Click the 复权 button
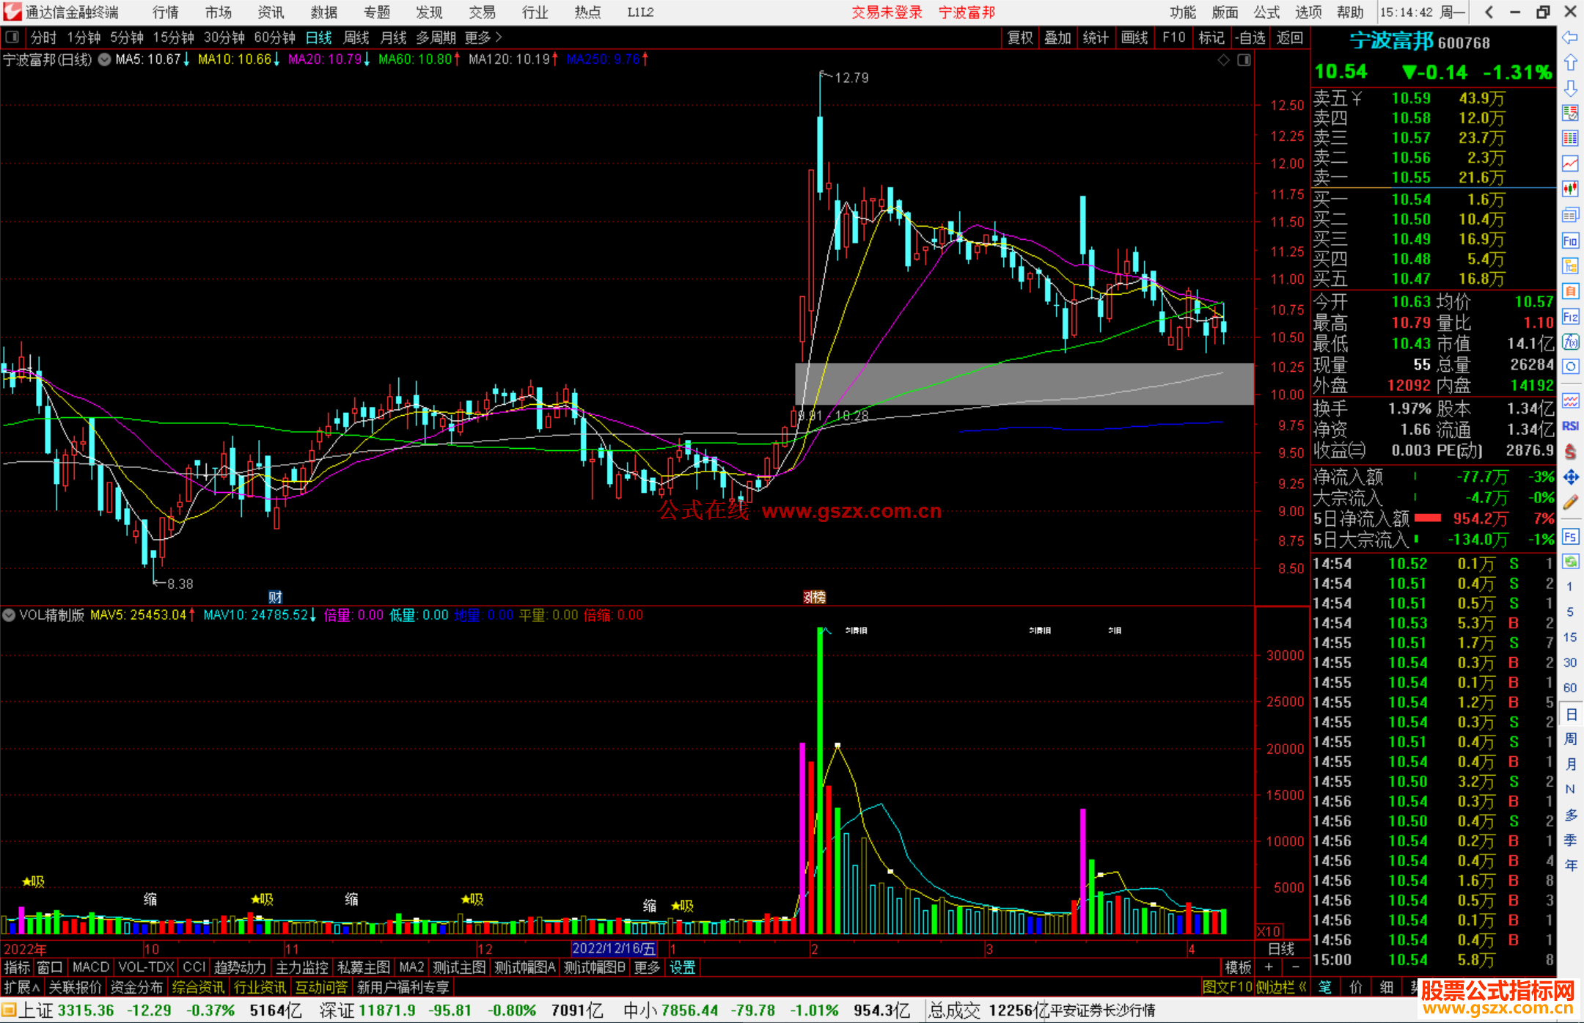Viewport: 1584px width, 1023px height. [x=1020, y=37]
